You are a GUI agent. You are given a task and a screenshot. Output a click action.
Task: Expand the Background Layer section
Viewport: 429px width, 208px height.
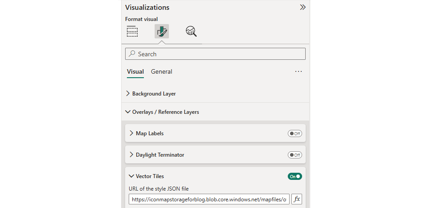pyautogui.click(x=154, y=94)
